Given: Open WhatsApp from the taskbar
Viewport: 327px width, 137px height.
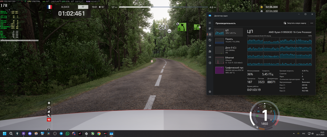Looking at the screenshot, I should (67, 133).
